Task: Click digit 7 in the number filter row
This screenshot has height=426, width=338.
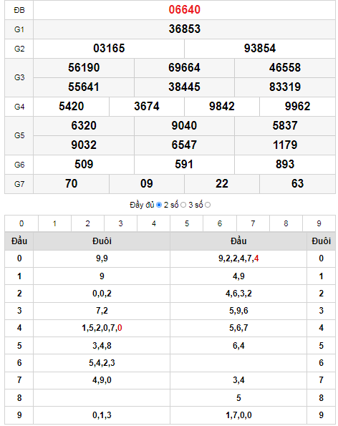Action: [253, 223]
